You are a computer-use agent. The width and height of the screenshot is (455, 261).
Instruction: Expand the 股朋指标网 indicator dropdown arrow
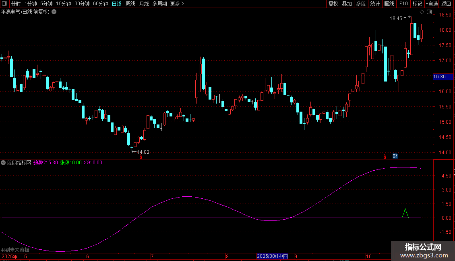[3, 163]
